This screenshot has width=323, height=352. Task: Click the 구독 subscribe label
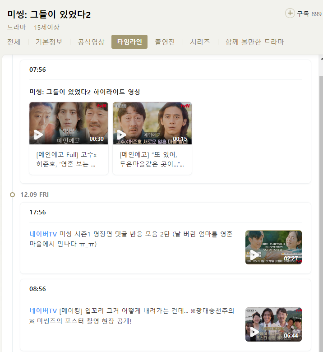(303, 14)
